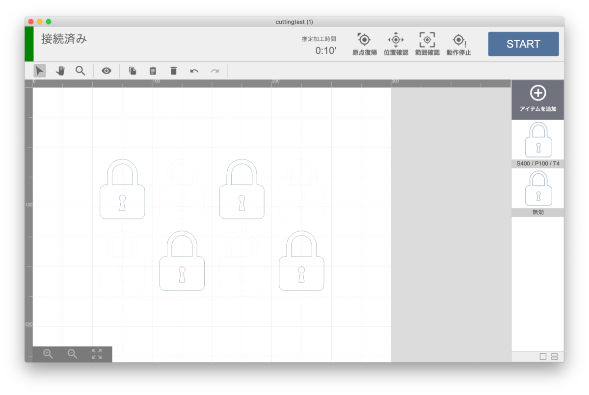
Task: Switch to single-pane panel view
Action: (x=543, y=357)
